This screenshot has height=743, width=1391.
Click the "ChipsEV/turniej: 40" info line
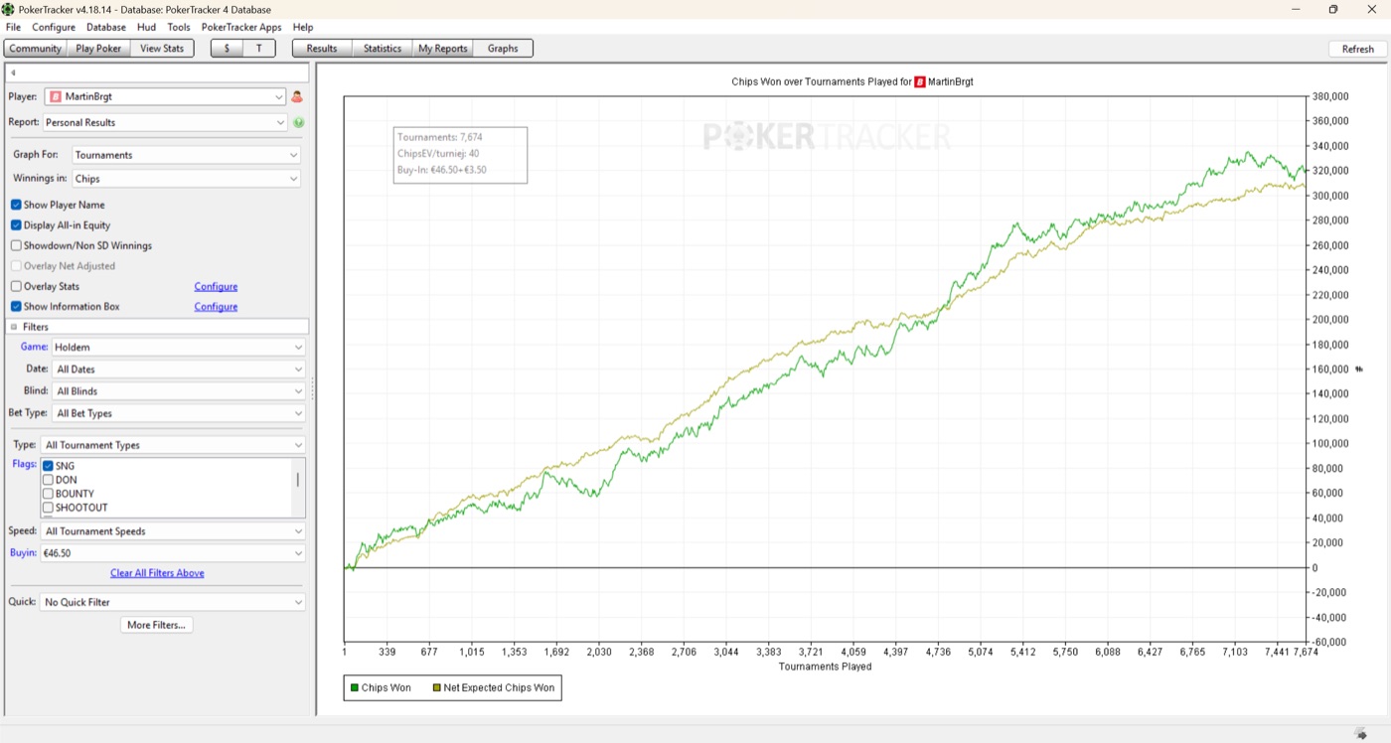pyautogui.click(x=438, y=154)
